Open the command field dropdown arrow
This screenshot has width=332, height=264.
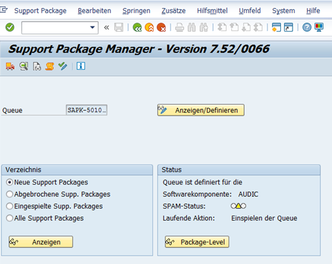point(92,27)
